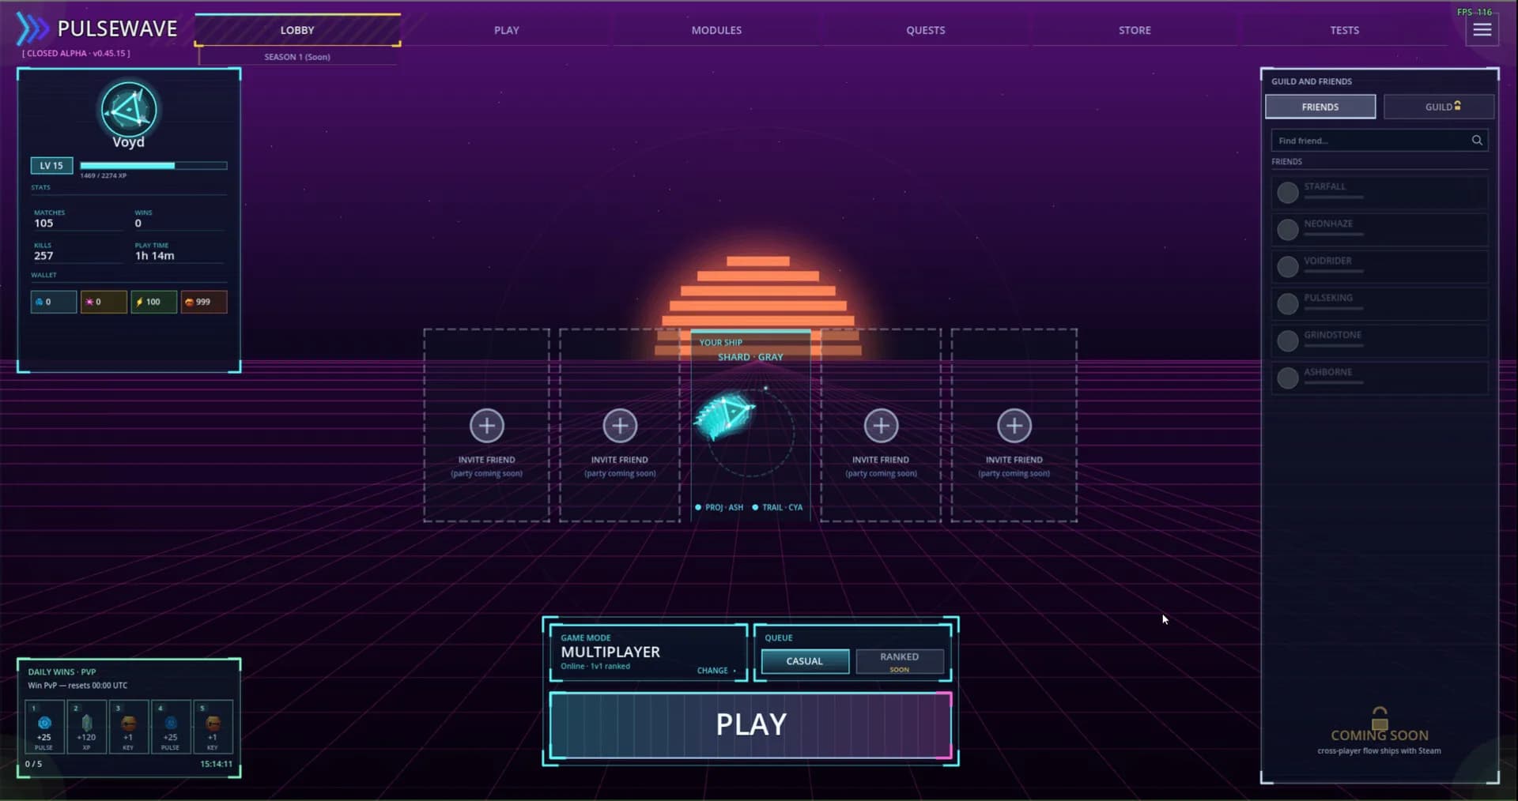
Task: Click the Find friend search field
Action: 1380,141
